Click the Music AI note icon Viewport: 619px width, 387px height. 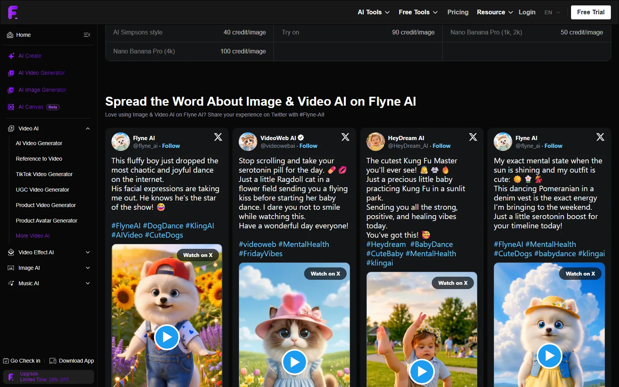point(11,283)
